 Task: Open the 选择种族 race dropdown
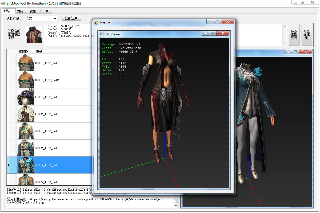pyautogui.click(x=41, y=18)
